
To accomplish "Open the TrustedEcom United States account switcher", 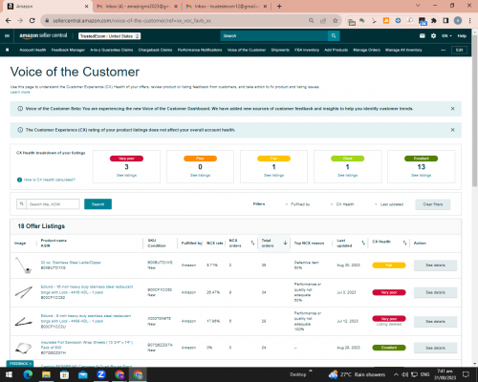I will point(109,36).
